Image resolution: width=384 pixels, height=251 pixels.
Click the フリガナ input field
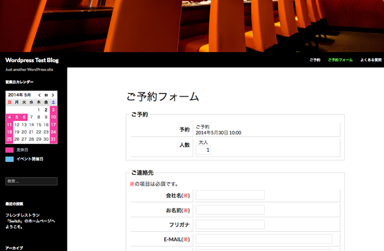(x=230, y=225)
